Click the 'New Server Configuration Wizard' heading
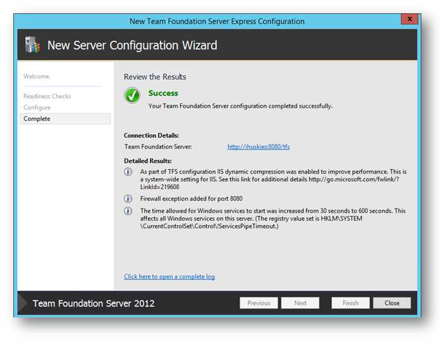 [132, 46]
